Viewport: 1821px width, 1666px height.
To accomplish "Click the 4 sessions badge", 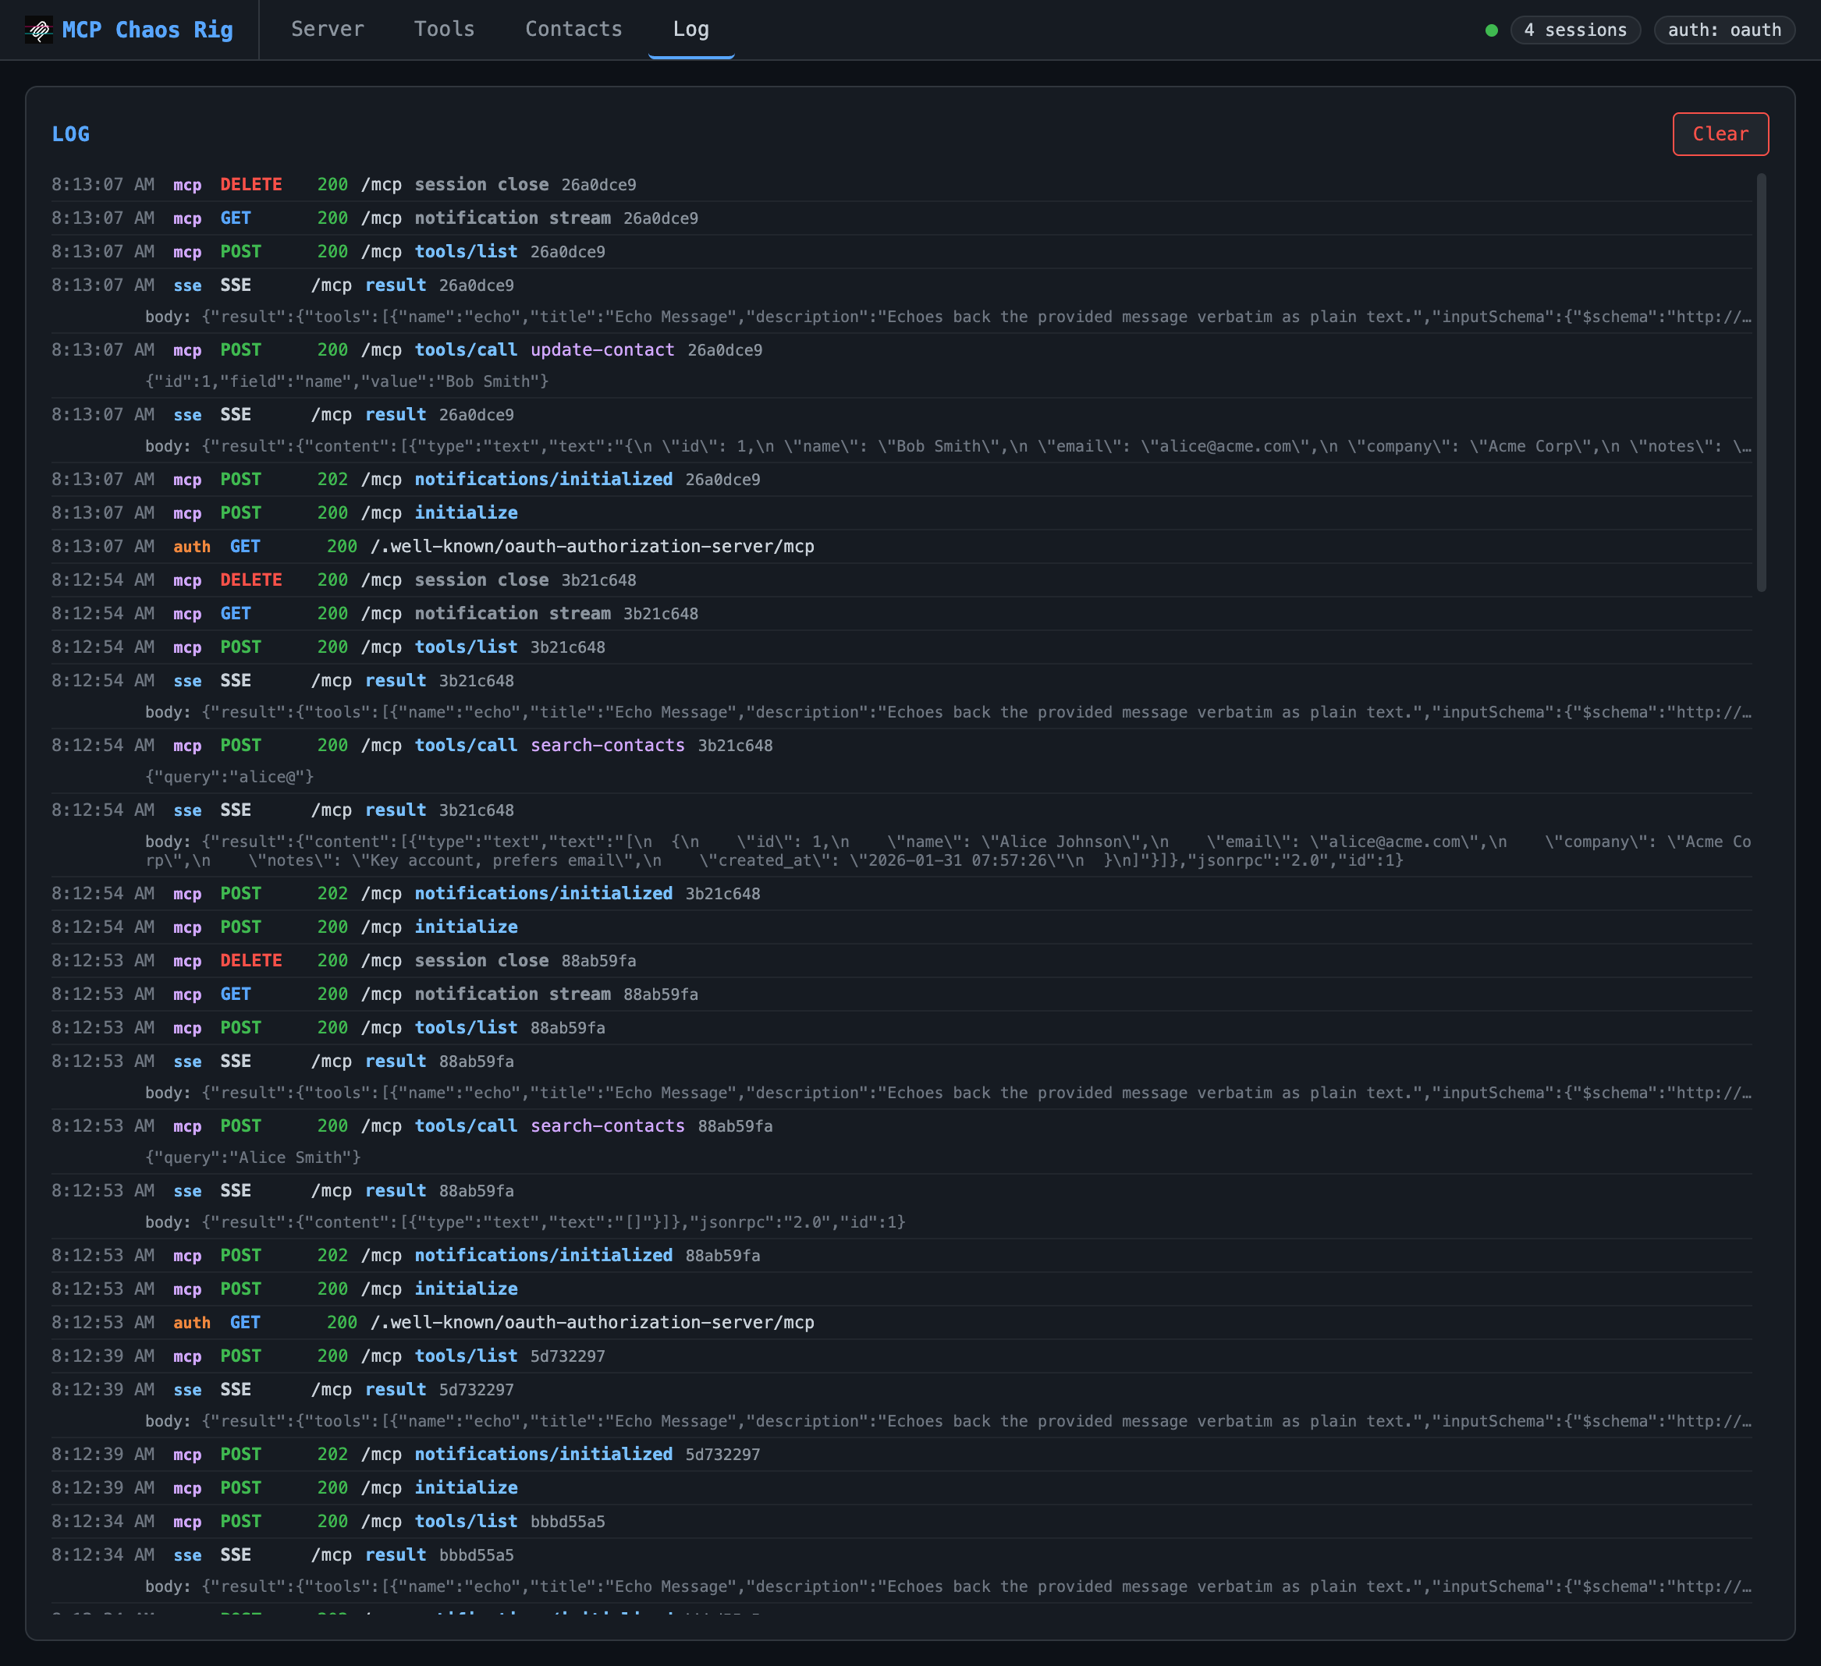I will click(x=1574, y=30).
